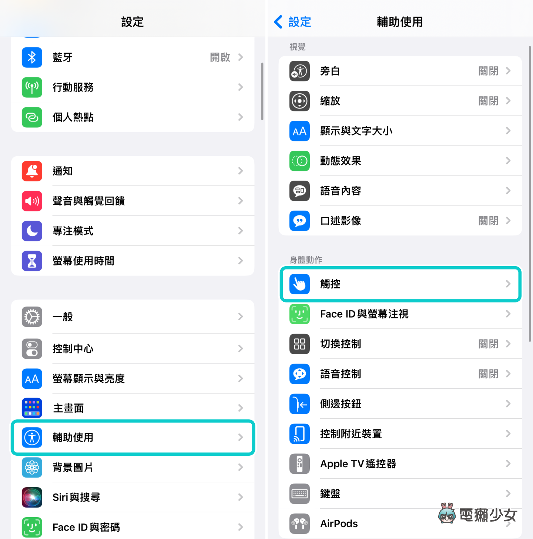Open 切換控制 setting showing 關閉
This screenshot has width=533, height=539.
[x=400, y=344]
